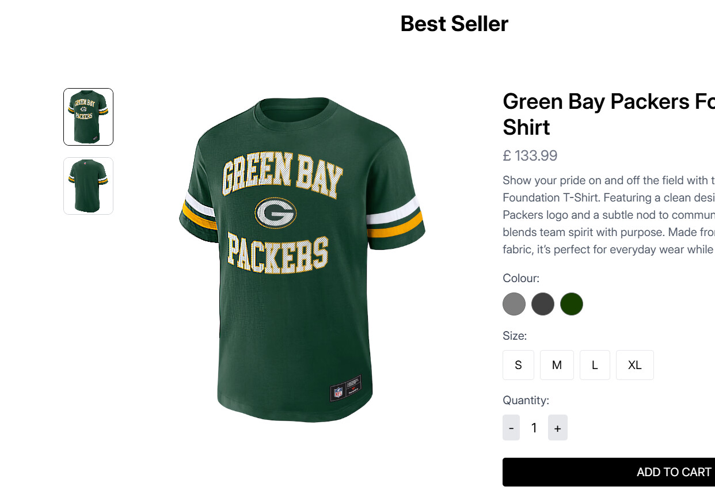Screen dimensions: 715x494
Task: Click the quantity value field
Action: (x=534, y=428)
